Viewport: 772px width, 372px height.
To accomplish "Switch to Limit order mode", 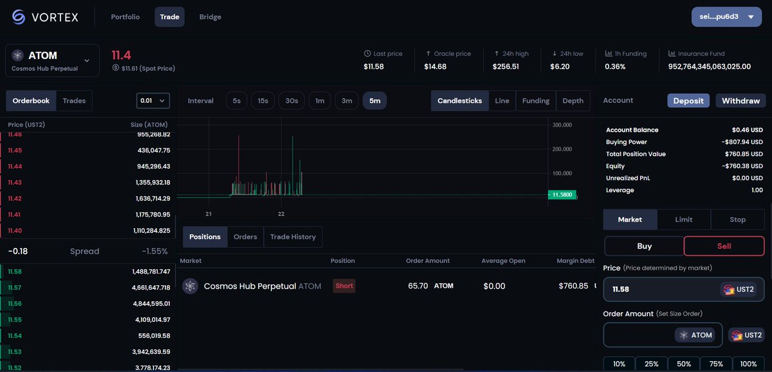I will point(683,219).
